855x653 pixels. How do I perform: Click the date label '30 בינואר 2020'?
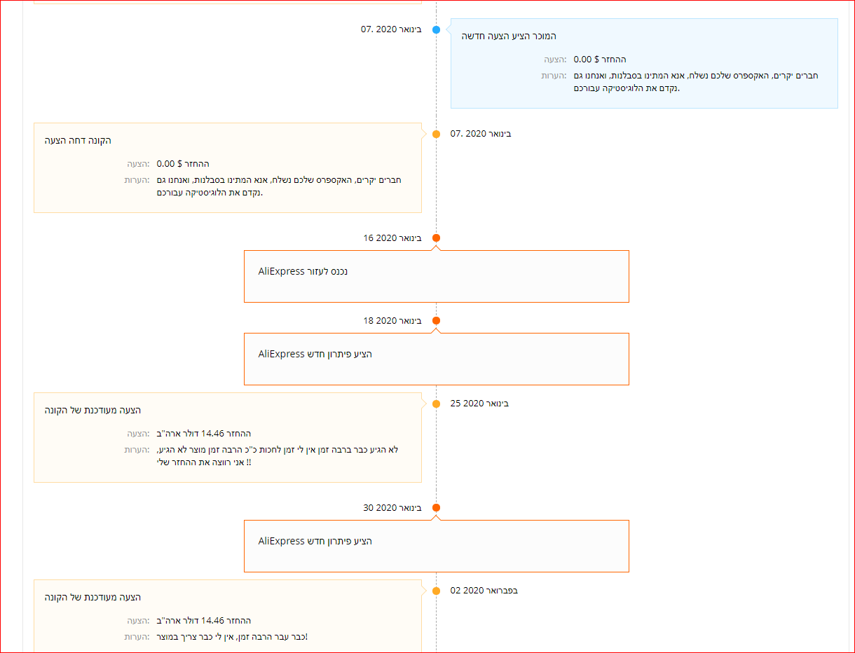[x=392, y=507]
